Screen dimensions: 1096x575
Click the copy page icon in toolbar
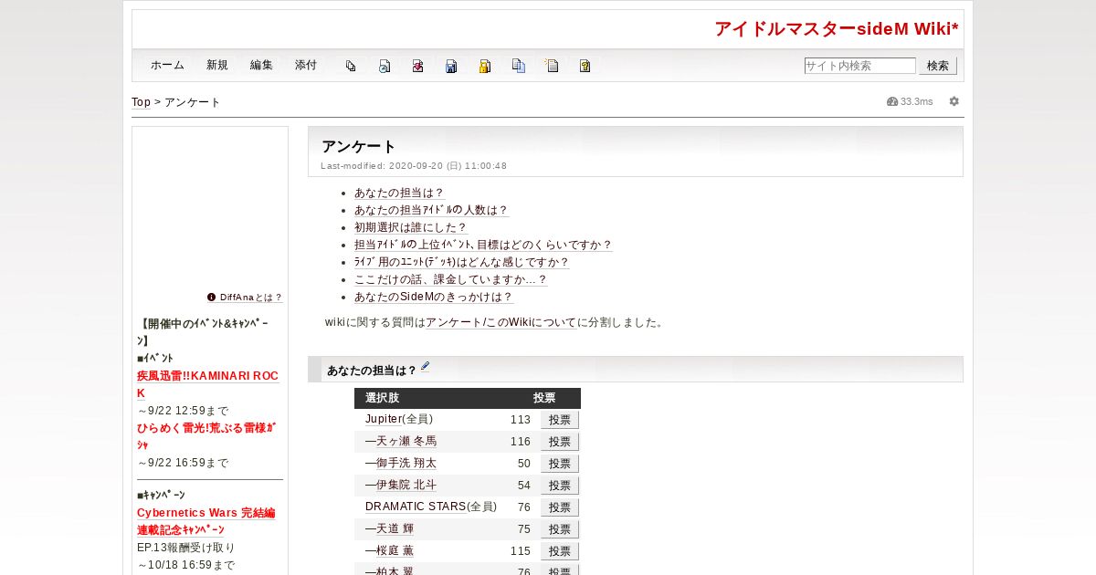pos(351,66)
